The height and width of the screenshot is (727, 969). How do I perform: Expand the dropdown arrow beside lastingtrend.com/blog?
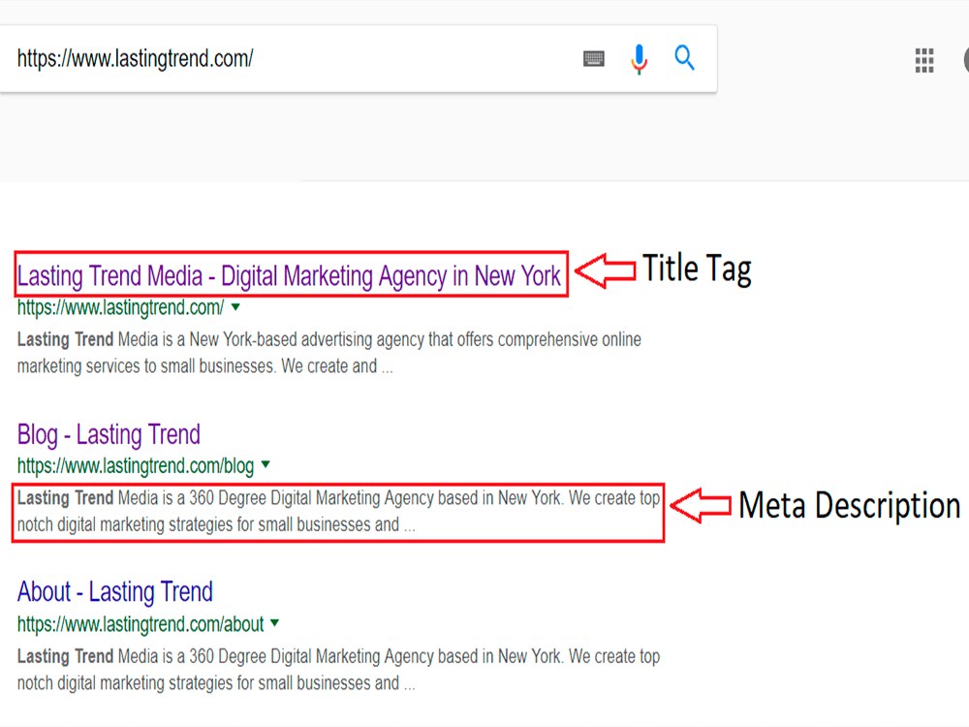tap(264, 464)
